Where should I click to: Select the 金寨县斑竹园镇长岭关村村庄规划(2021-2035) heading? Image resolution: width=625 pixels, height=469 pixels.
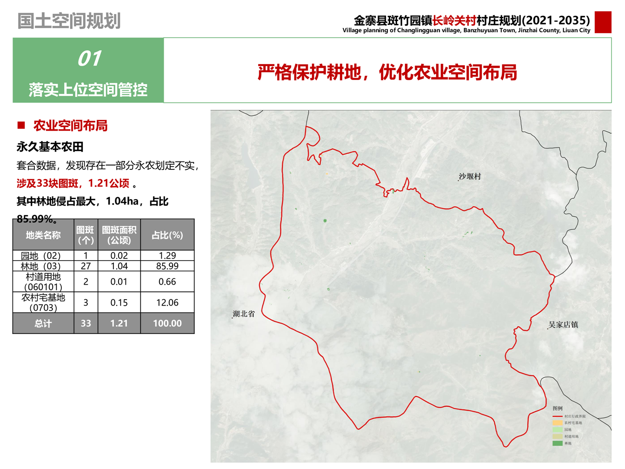click(472, 20)
